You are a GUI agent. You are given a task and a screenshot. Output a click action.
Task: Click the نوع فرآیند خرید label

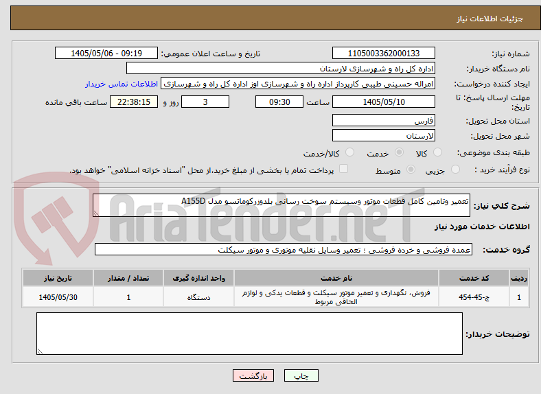502,170
